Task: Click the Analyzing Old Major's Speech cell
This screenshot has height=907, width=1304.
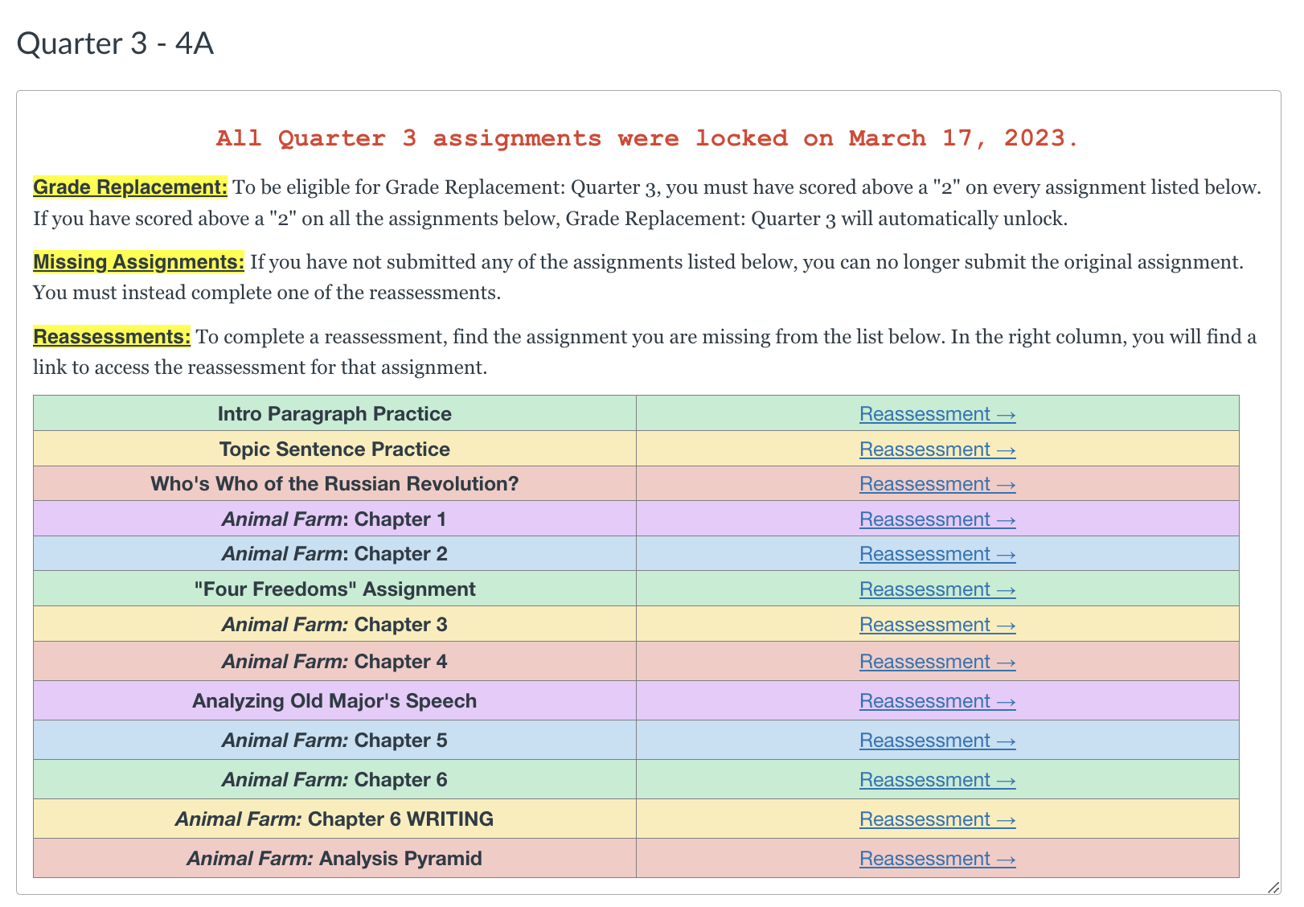Action: click(x=334, y=700)
